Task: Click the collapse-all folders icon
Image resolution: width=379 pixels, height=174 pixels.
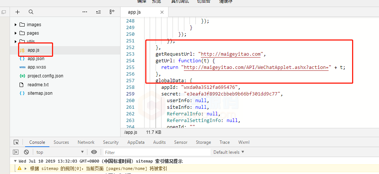Action: [98, 12]
